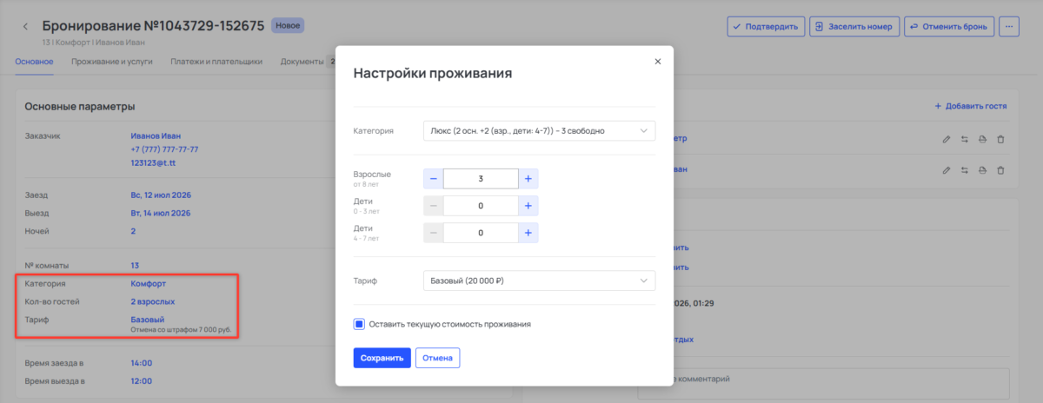Screen dimensions: 1043x403
Task: Click the комментарий text field
Action: 823,383
